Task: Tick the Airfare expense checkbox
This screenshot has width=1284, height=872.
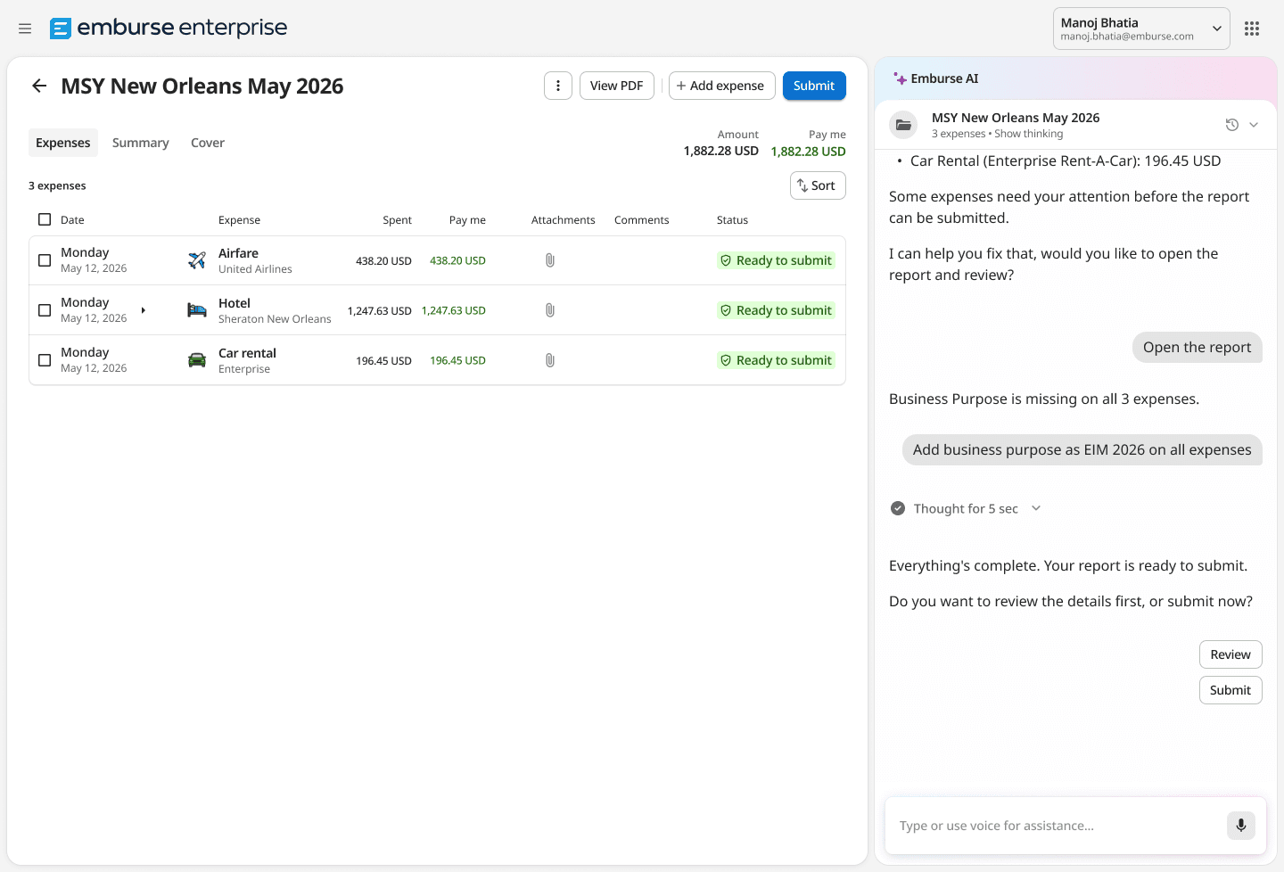Action: click(45, 260)
